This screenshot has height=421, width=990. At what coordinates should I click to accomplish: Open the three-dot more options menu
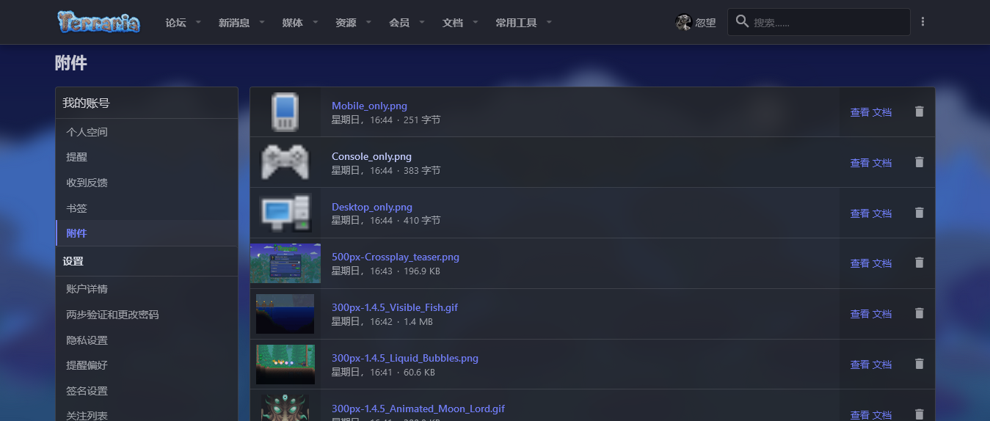(922, 22)
